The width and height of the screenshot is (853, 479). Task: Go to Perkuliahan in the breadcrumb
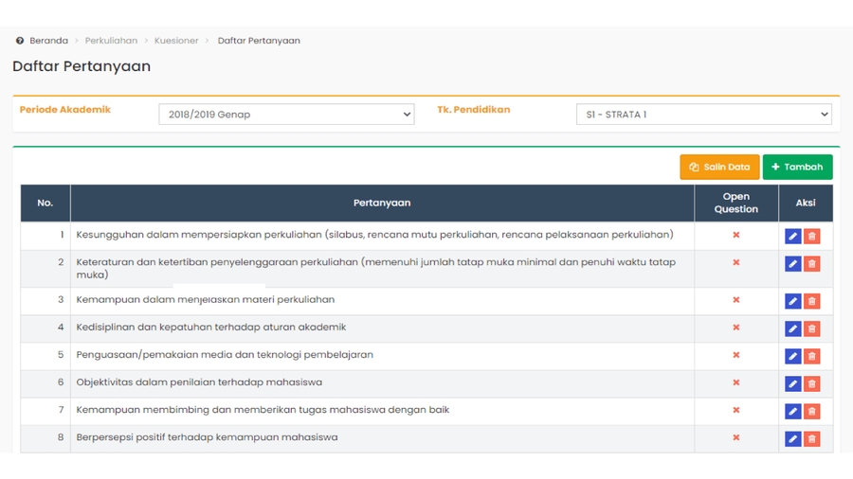(x=111, y=41)
